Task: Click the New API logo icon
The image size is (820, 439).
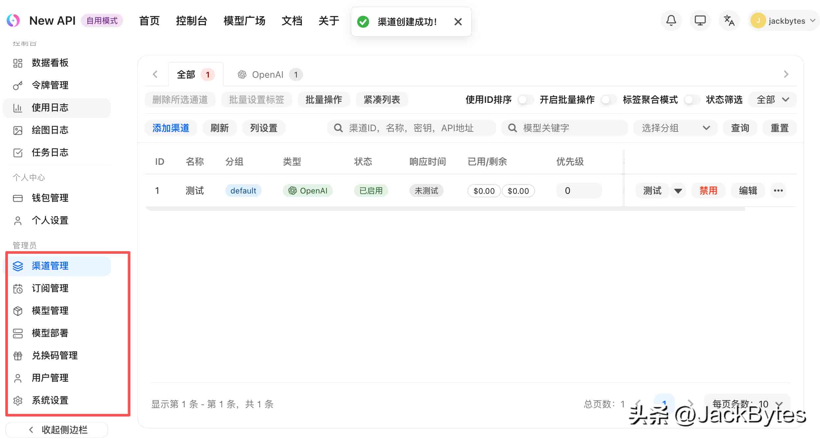Action: click(13, 20)
